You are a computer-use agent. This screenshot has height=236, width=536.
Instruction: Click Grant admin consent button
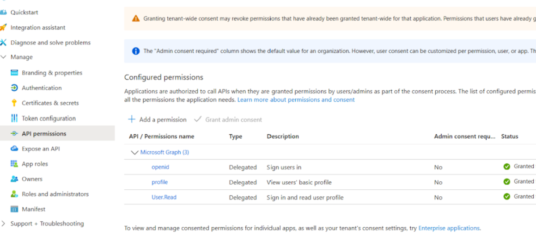[228, 119]
